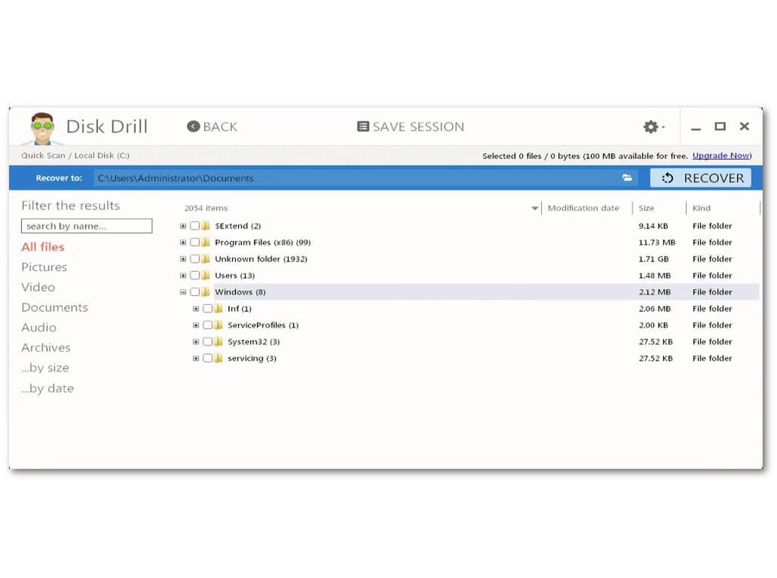
Task: Expand the Users folder node
Action: [x=183, y=275]
